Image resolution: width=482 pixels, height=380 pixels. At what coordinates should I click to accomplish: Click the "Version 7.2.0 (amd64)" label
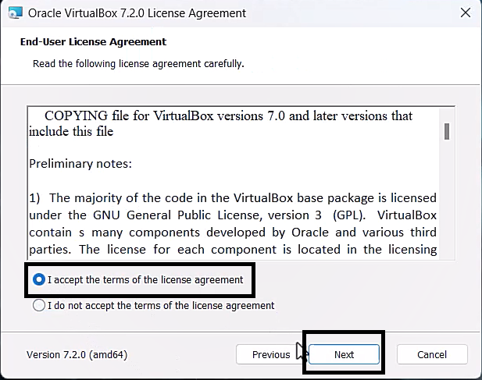click(77, 354)
